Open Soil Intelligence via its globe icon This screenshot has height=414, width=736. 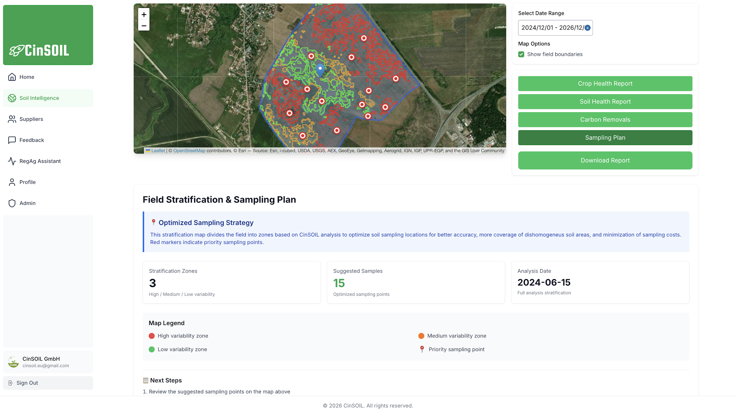pyautogui.click(x=12, y=98)
